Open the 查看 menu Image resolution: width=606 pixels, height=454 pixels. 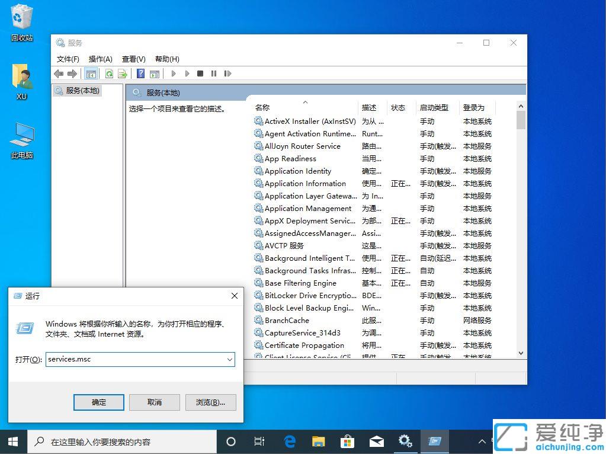click(133, 59)
